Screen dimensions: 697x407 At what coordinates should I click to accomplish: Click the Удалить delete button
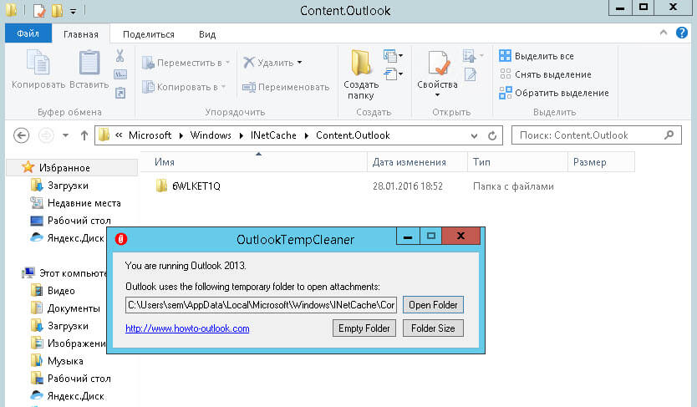tap(268, 63)
